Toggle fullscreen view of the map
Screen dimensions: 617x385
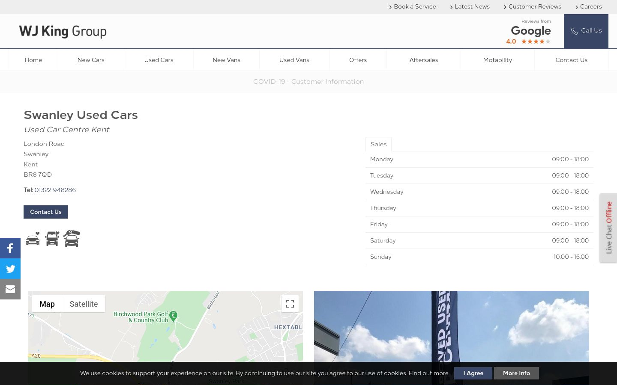pyautogui.click(x=290, y=304)
